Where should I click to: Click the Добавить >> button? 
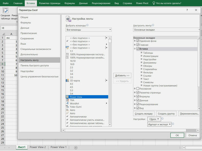[x=122, y=75]
